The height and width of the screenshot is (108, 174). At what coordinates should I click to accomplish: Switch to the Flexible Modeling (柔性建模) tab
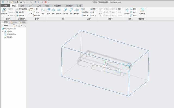coord(57,6)
